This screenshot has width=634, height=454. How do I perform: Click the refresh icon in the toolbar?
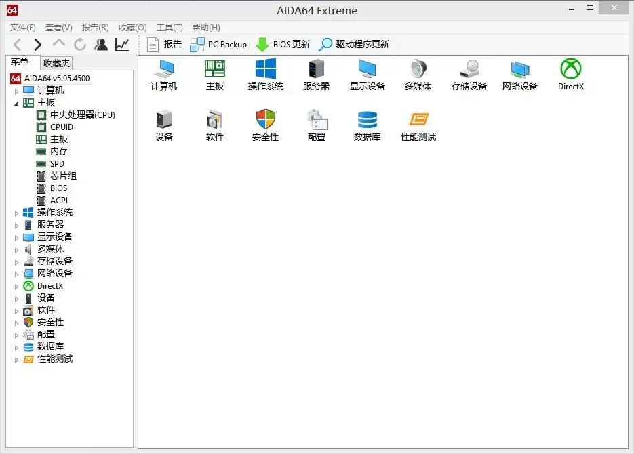pos(80,45)
